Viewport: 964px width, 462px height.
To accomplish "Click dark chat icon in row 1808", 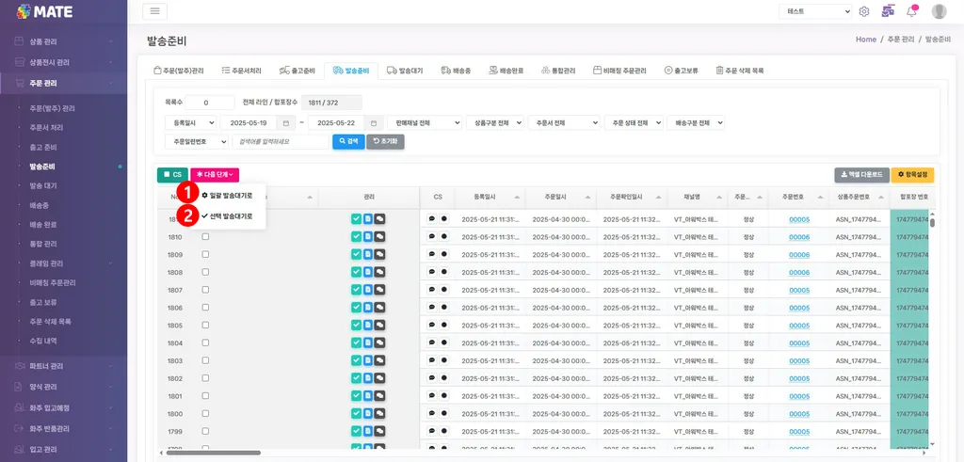I will coord(380,272).
